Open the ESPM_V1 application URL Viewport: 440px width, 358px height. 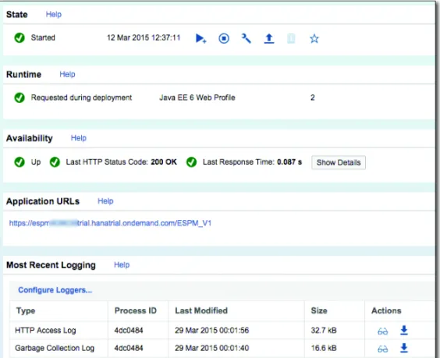110,223
